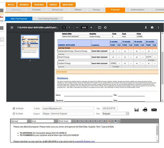Viewport: 164px width, 148px height.
Task: Print the proposal using printer icon below viewer
Action: 145,110
